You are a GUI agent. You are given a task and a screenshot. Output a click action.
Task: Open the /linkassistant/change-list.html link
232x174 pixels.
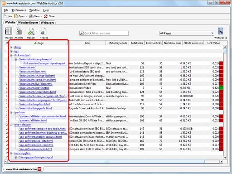37,76
